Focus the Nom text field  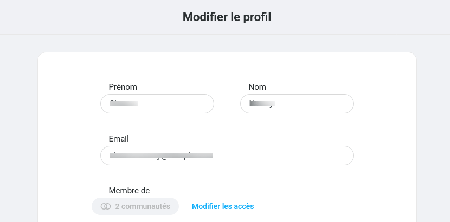(297, 104)
